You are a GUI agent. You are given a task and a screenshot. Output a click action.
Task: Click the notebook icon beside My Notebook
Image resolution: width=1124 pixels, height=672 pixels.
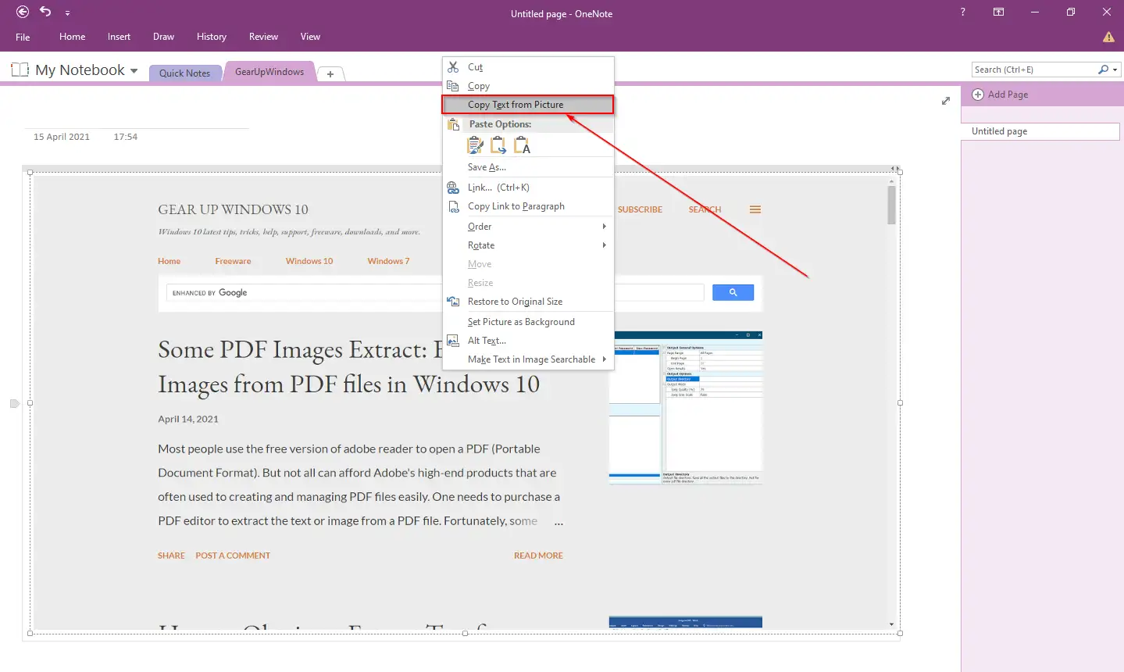[x=20, y=70]
